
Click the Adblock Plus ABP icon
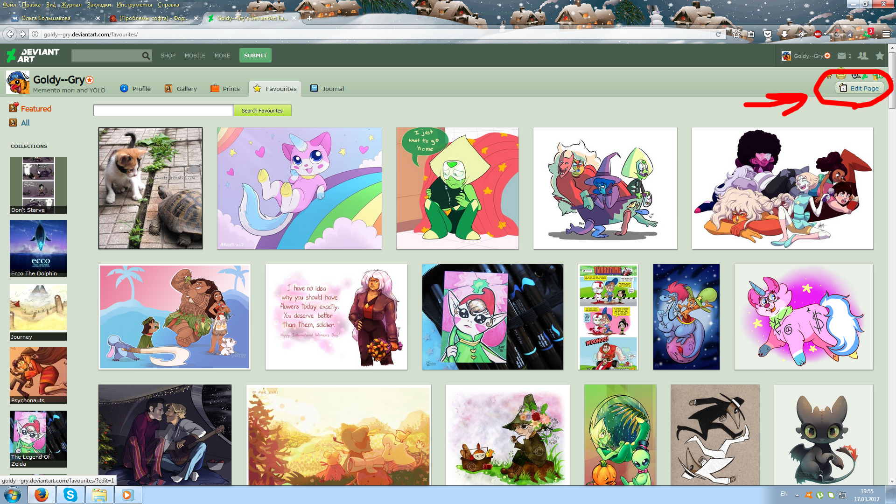coord(818,34)
